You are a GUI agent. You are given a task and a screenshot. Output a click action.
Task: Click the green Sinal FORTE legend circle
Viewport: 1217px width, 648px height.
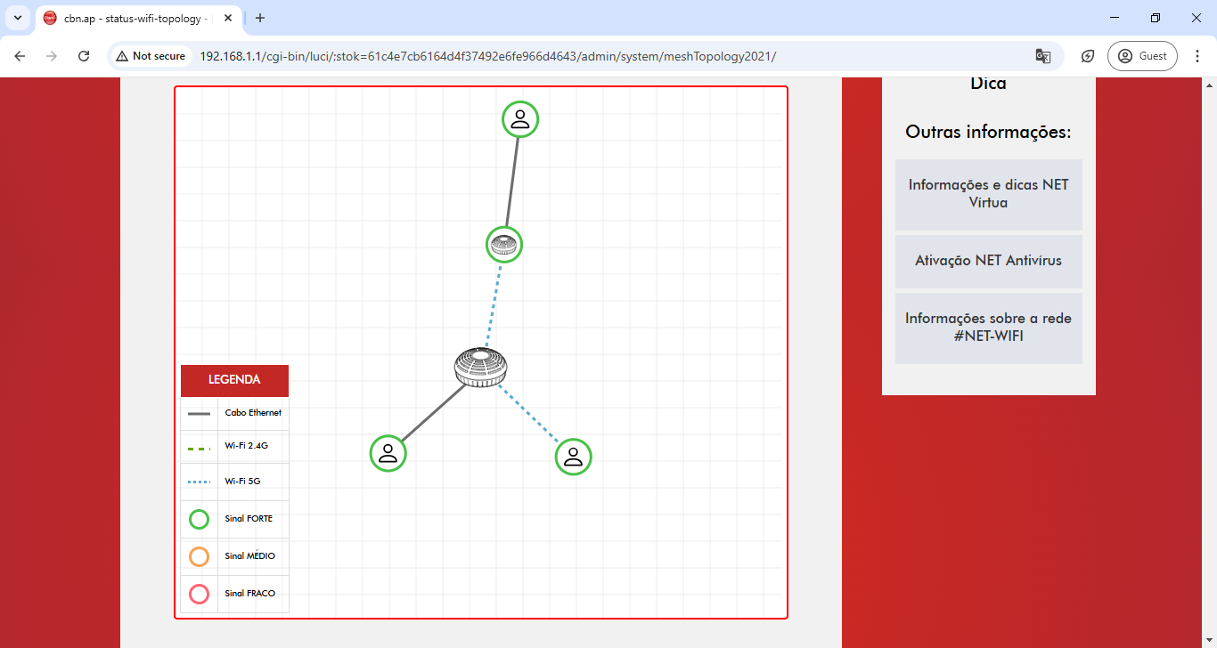click(199, 519)
